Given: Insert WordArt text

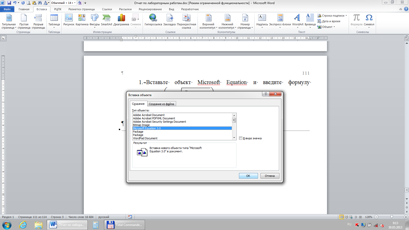Looking at the screenshot, I should tap(298, 21).
